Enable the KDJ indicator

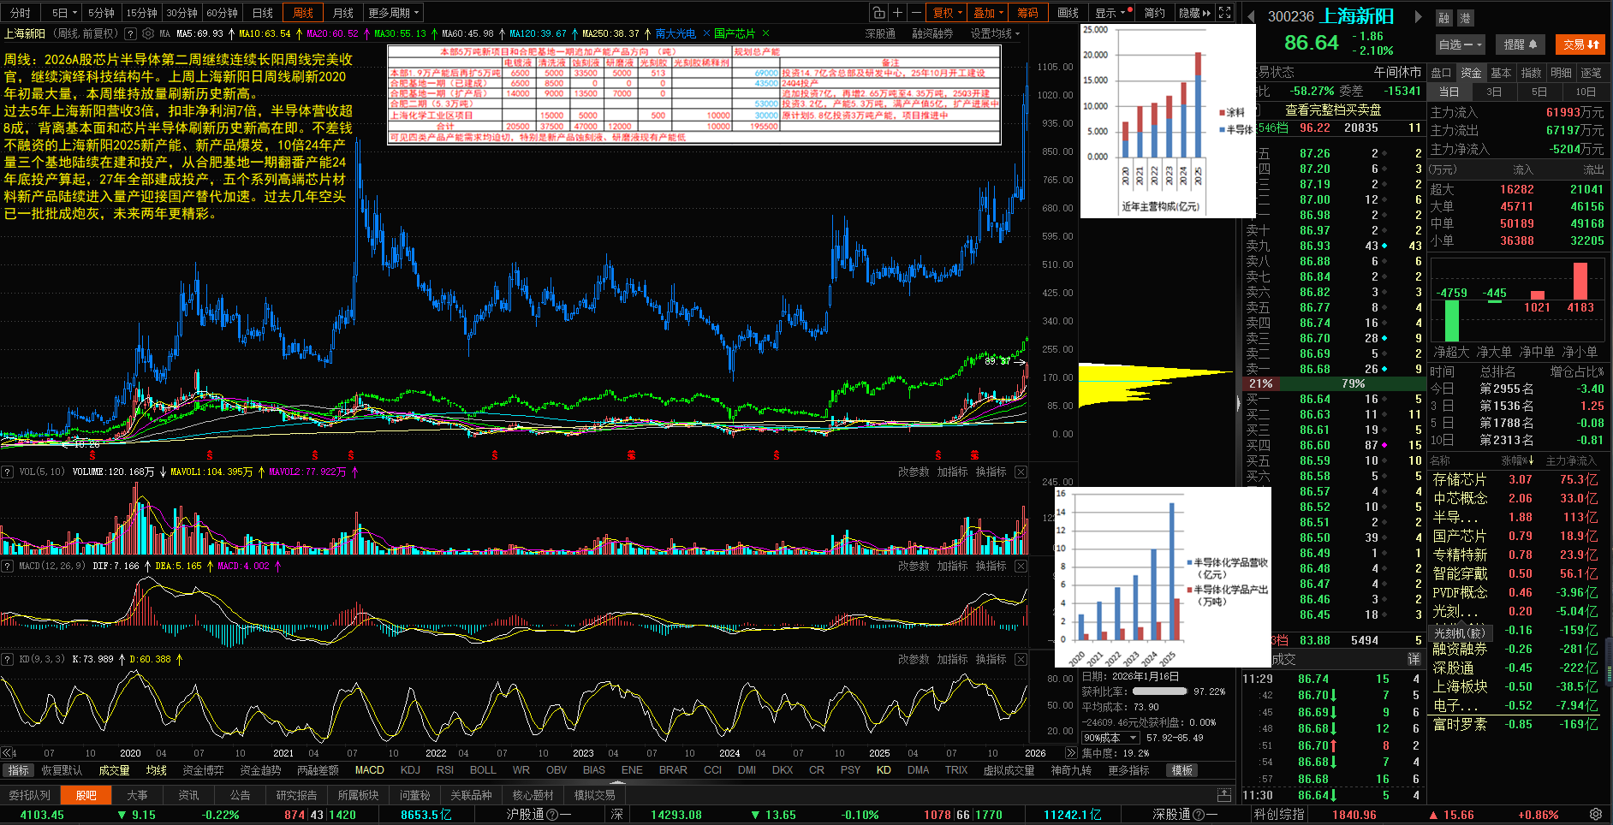pos(410,770)
